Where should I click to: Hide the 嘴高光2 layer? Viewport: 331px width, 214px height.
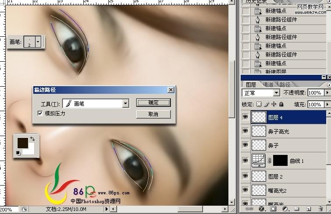point(246,189)
